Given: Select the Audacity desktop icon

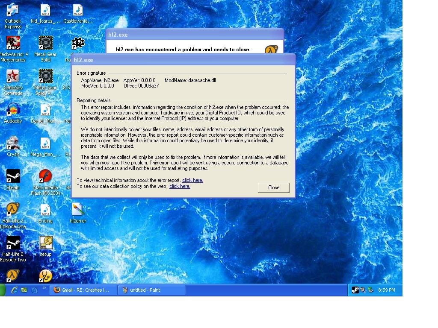Looking at the screenshot, I should click(13, 110).
